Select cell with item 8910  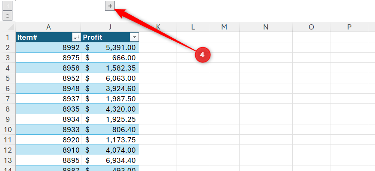(48, 150)
